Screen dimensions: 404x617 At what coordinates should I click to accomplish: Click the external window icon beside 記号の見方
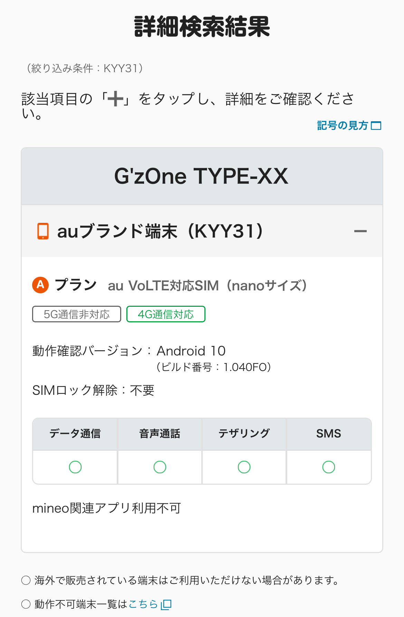tap(376, 126)
